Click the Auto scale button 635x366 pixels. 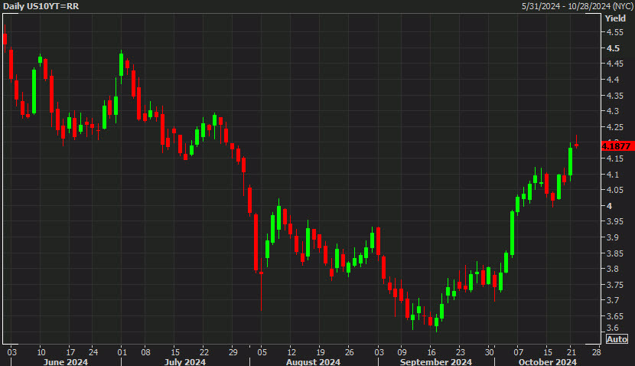617,339
